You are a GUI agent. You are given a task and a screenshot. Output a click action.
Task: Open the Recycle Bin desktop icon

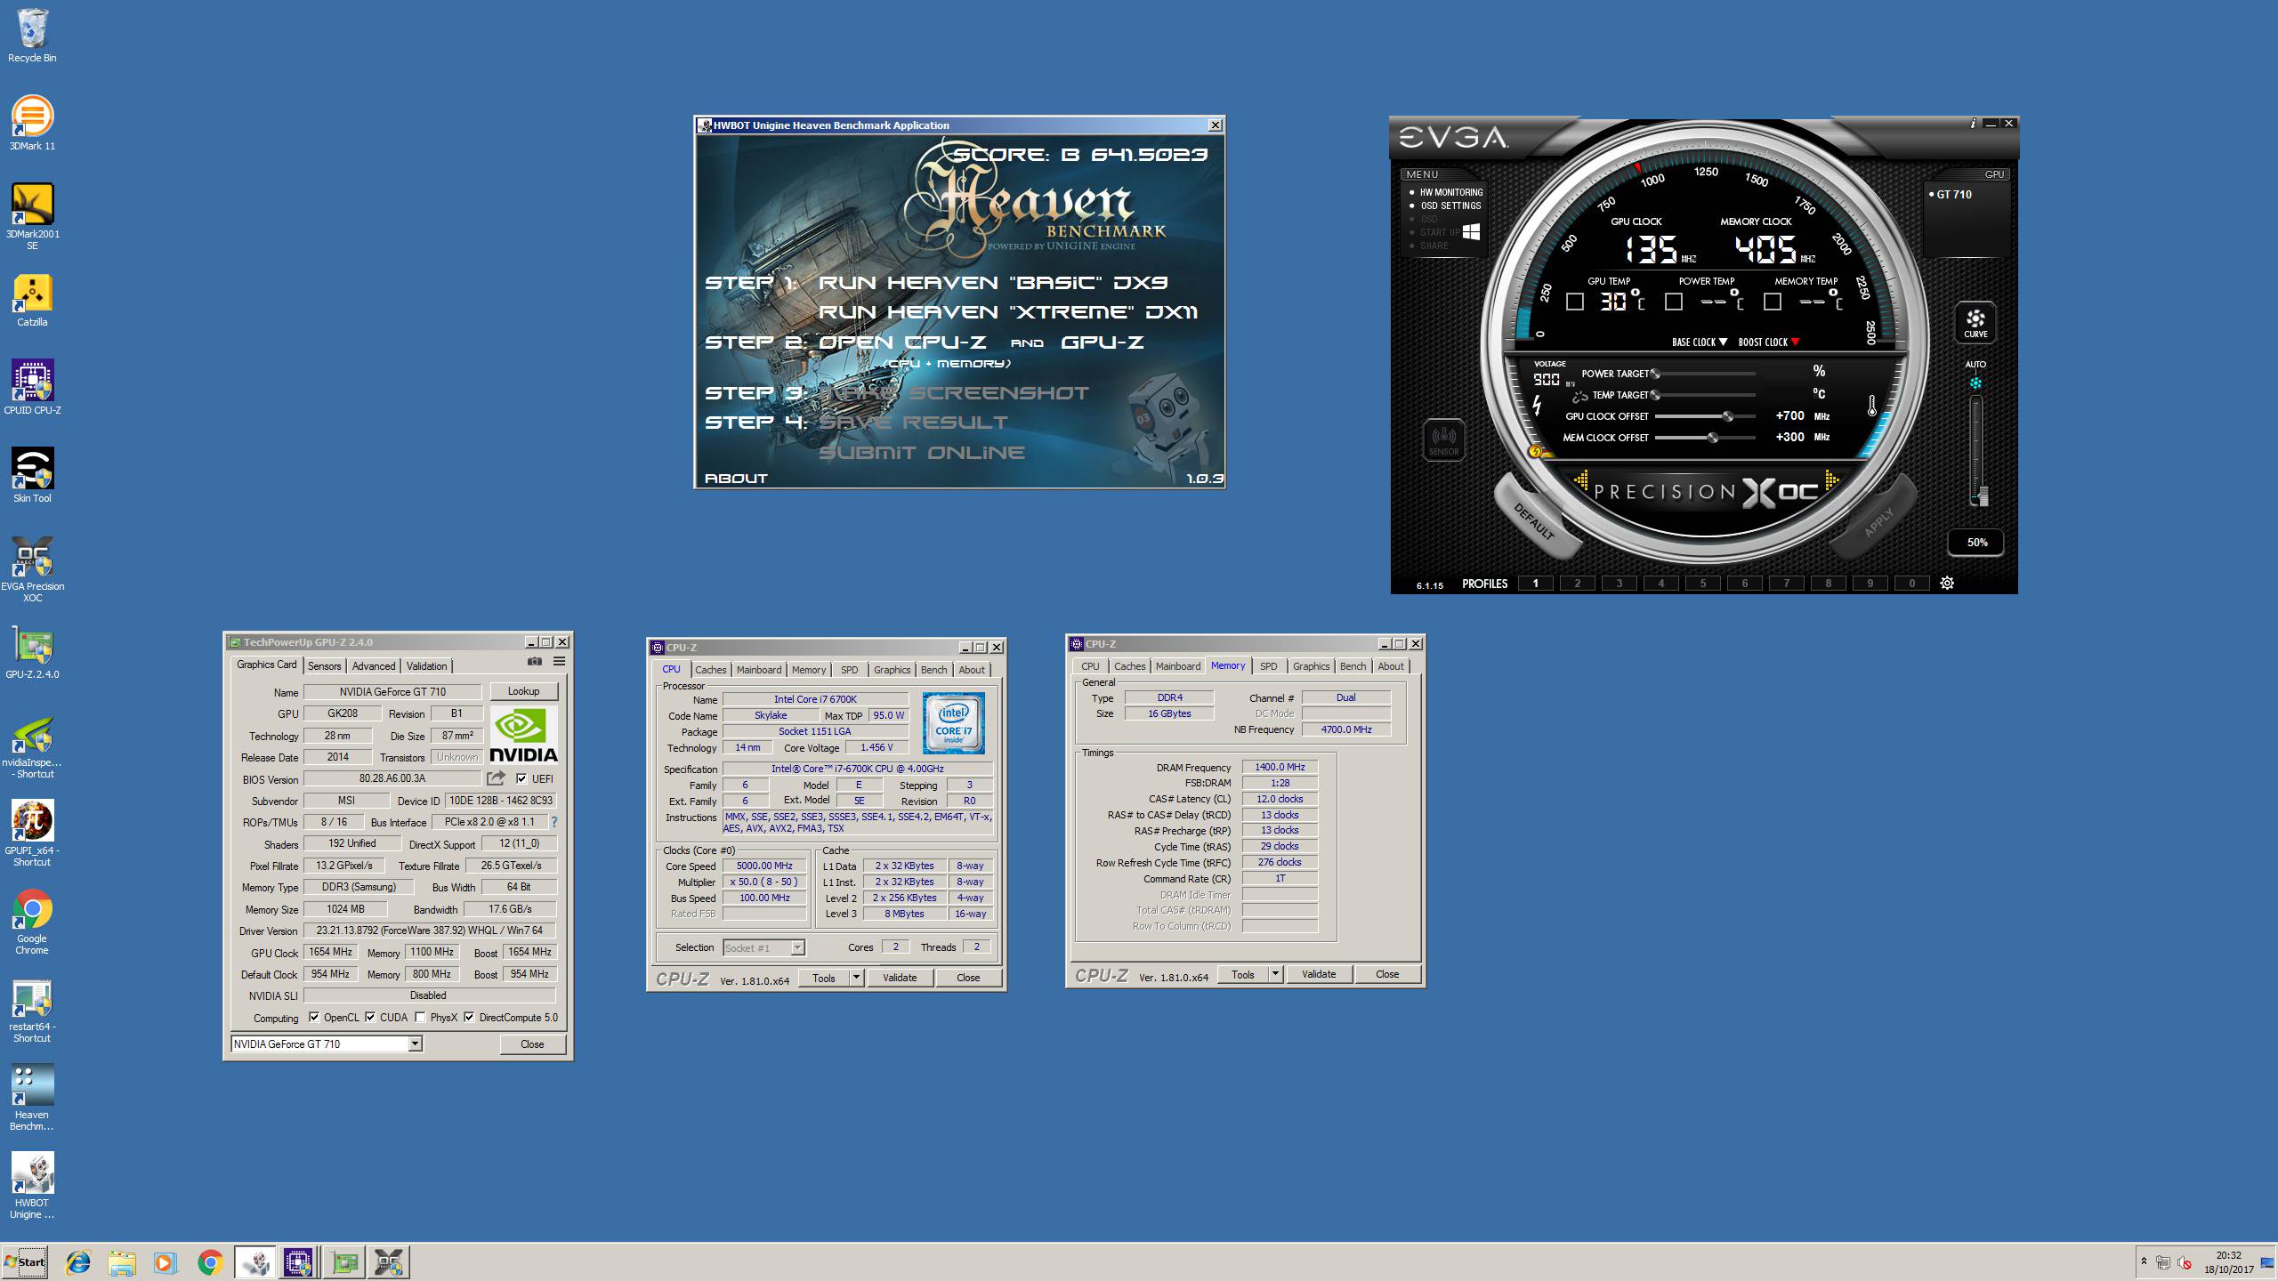32,36
